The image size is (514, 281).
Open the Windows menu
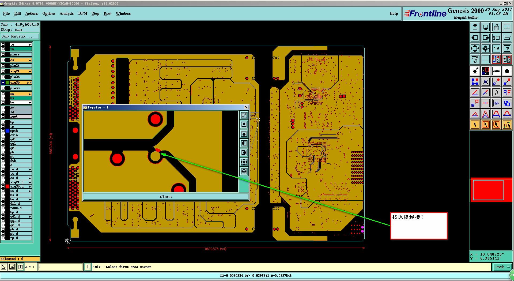pos(123,13)
